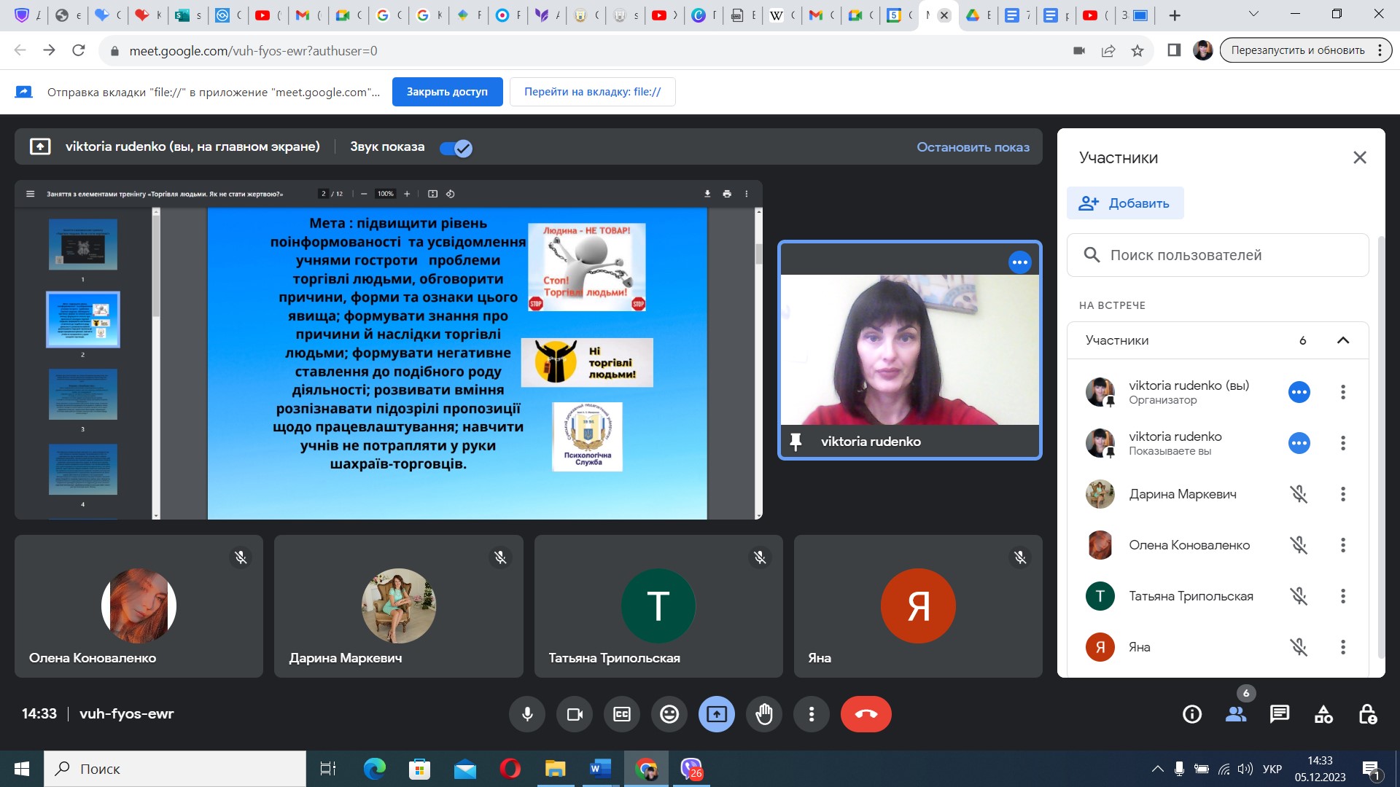Screen dimensions: 1400x787
Task: Hang up with the red leave call button
Action: [866, 714]
